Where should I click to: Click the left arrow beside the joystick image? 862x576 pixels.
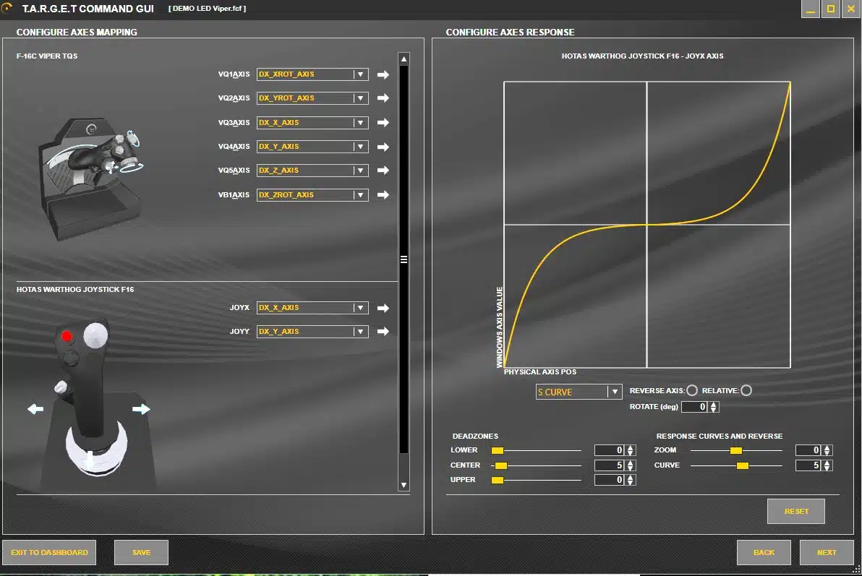pos(35,409)
